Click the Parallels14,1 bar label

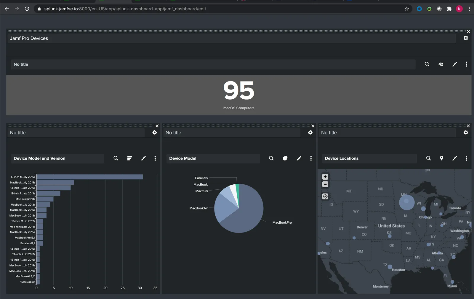coord(27,243)
